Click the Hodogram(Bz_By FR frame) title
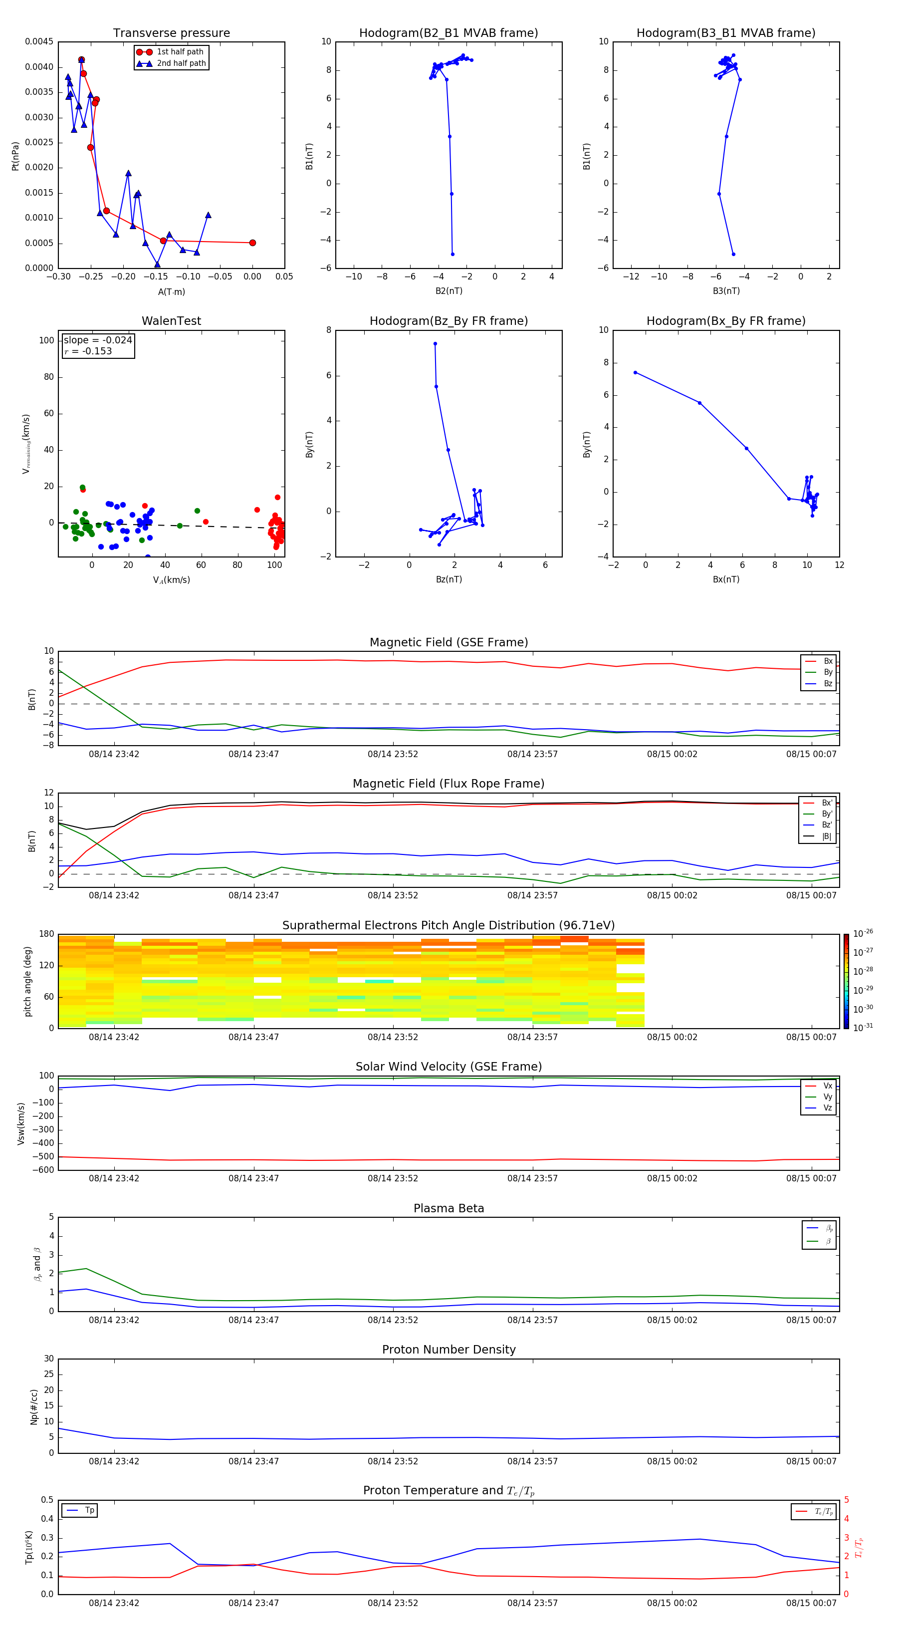Viewport: 898px width, 1647px height. [449, 321]
